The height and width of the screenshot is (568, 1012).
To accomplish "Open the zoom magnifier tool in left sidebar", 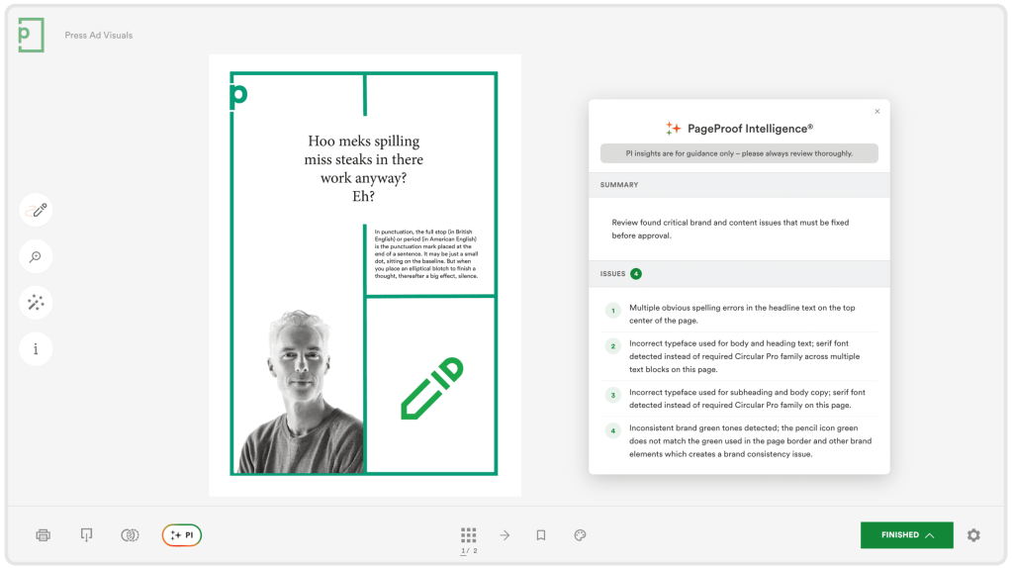I will pyautogui.click(x=37, y=256).
